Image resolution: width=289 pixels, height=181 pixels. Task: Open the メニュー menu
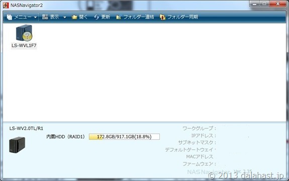23,17
